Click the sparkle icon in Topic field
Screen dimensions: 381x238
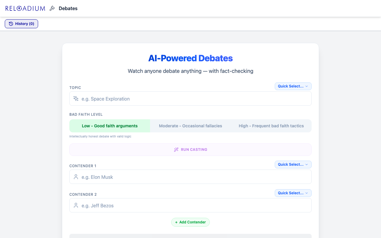click(76, 98)
